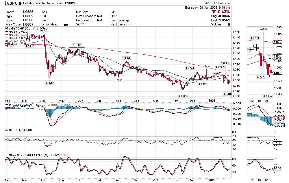The width and height of the screenshot is (289, 183).
Task: Click the 1.0612 April low label
Action: [x=50, y=83]
